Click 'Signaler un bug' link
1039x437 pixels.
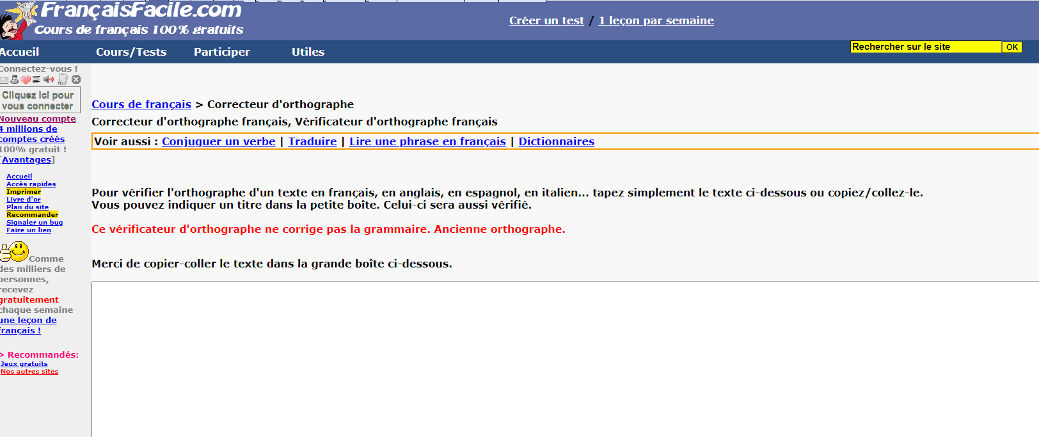tap(35, 222)
